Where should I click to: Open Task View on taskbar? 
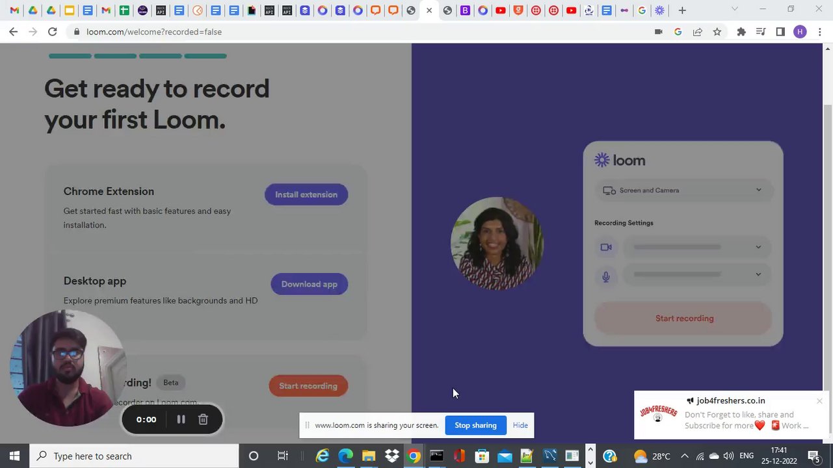[x=283, y=456]
